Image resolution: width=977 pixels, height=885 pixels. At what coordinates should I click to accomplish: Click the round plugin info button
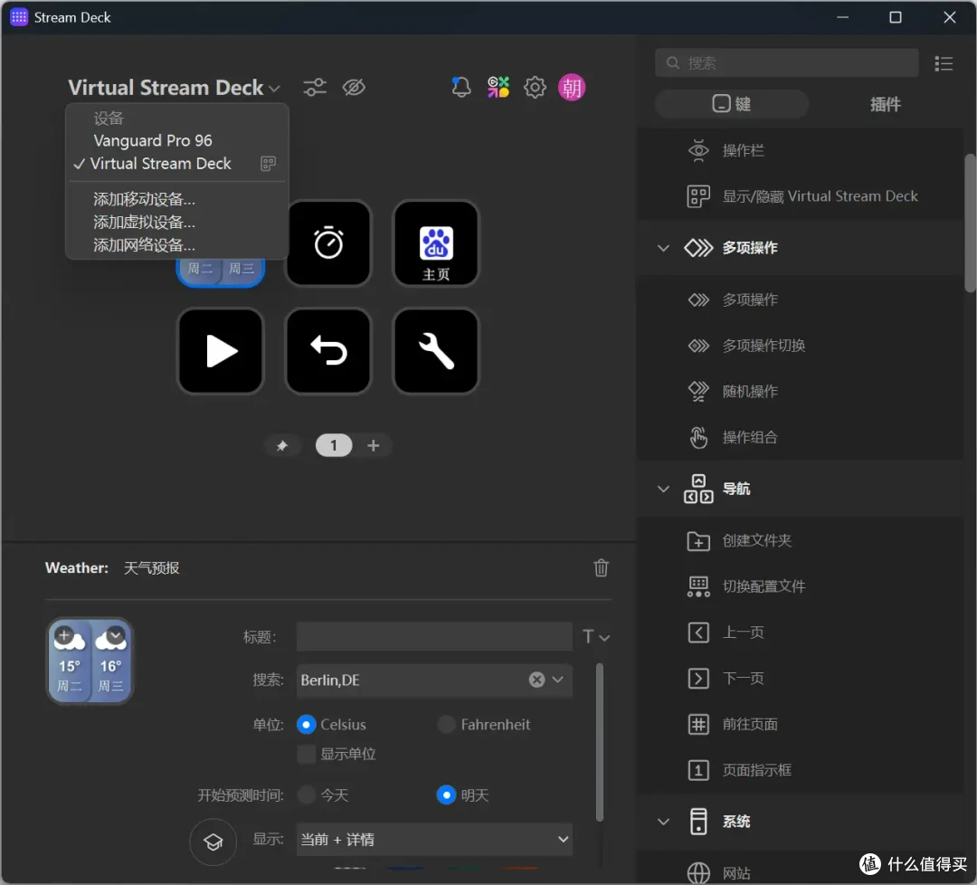213,842
